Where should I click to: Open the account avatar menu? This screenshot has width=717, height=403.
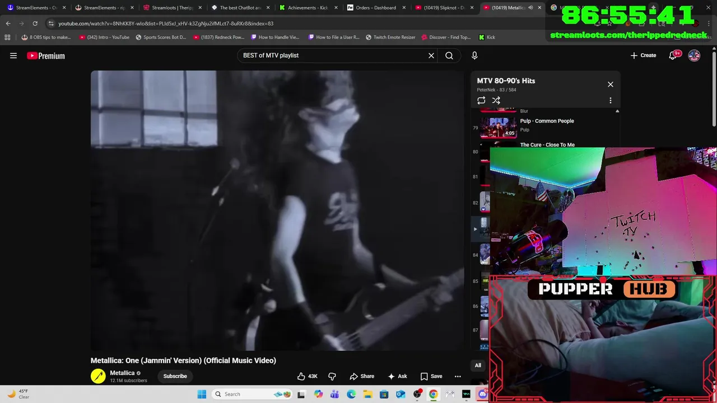pos(694,55)
